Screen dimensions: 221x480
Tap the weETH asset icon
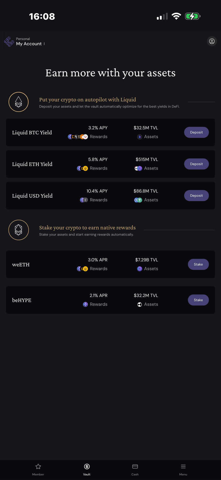139,269
